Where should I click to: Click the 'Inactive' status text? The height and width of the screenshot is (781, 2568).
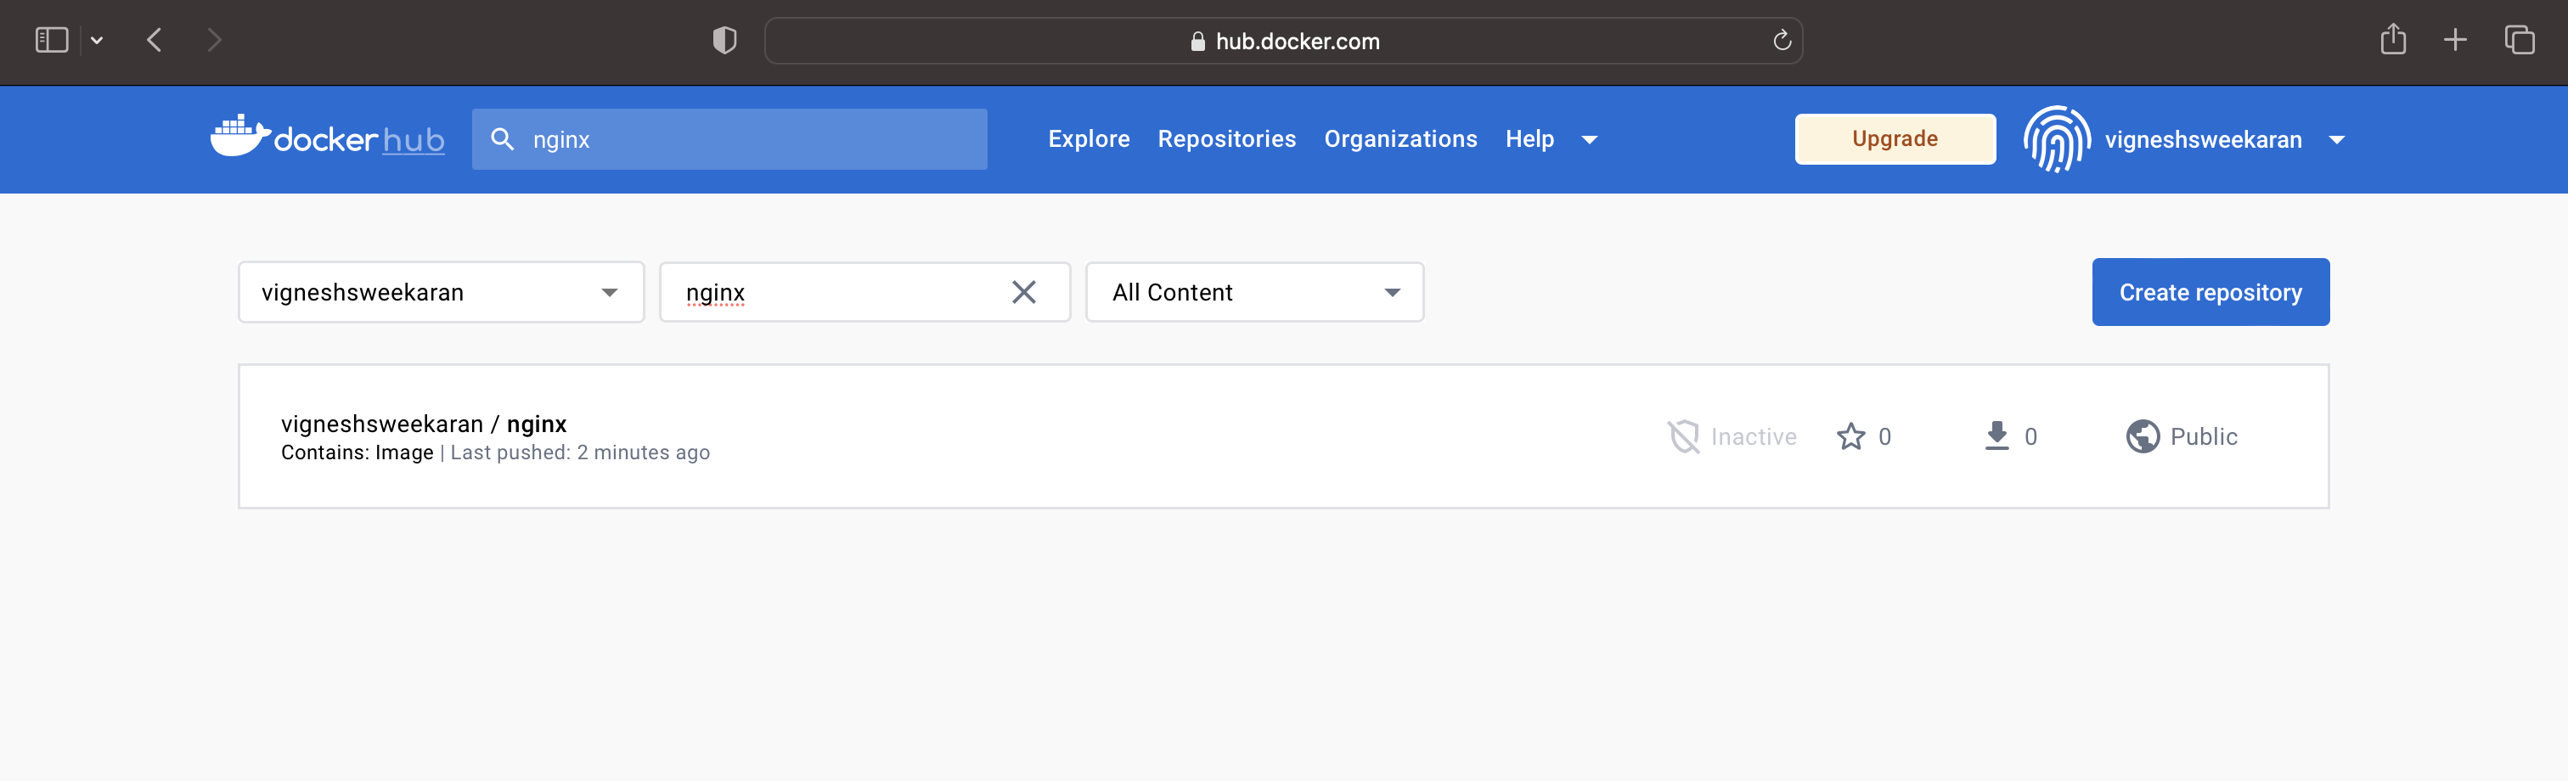pyautogui.click(x=1754, y=436)
